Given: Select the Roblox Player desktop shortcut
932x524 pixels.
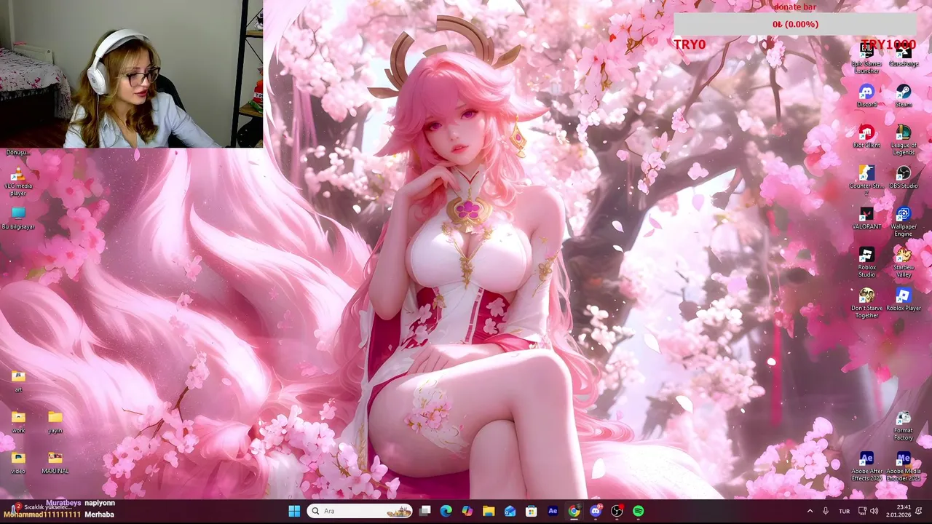Looking at the screenshot, I should [904, 300].
